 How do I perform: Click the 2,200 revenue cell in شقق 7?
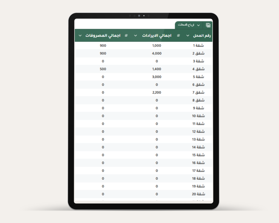click(x=157, y=93)
